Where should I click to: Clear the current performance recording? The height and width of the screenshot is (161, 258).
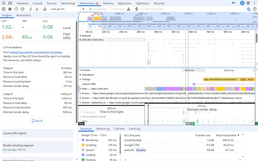(22, 9)
